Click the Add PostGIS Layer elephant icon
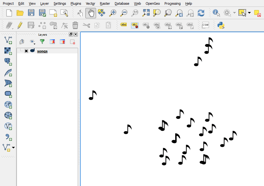264x186 pixels. pos(8,62)
